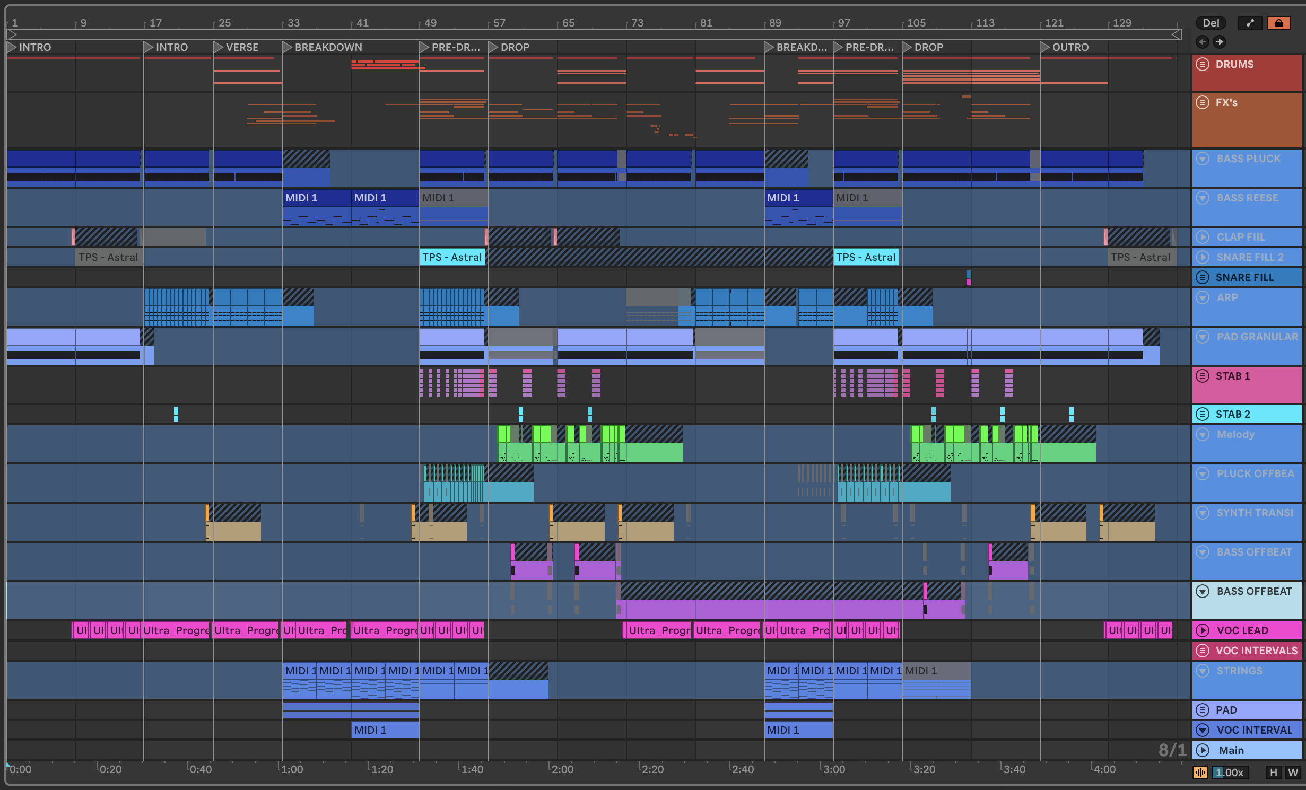Jump to the previous locator arrow
1306x790 pixels.
pos(1203,42)
